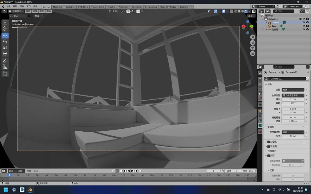Open the Scene properties tab

click(x=260, y=94)
